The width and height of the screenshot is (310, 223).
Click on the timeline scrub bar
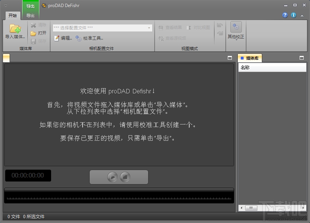[119, 196]
